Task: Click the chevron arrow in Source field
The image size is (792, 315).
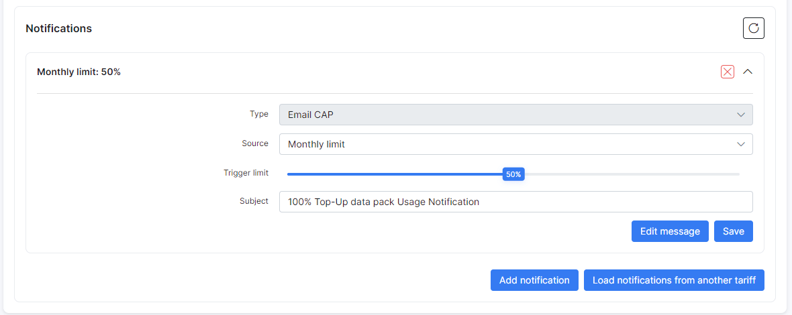Action: (740, 144)
